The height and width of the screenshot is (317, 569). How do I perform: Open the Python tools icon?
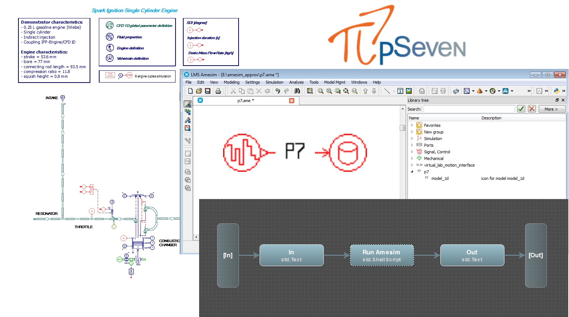click(x=556, y=91)
